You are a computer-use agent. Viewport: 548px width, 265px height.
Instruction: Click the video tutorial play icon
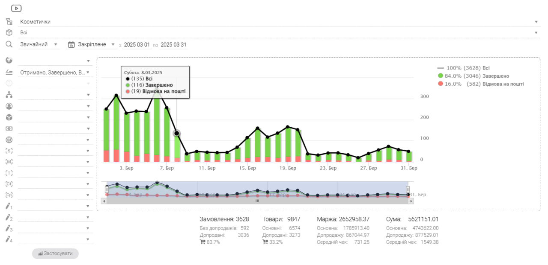click(x=16, y=8)
